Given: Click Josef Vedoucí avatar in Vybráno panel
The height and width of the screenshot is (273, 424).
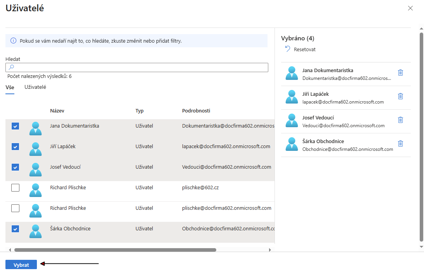Looking at the screenshot, I should click(292, 121).
